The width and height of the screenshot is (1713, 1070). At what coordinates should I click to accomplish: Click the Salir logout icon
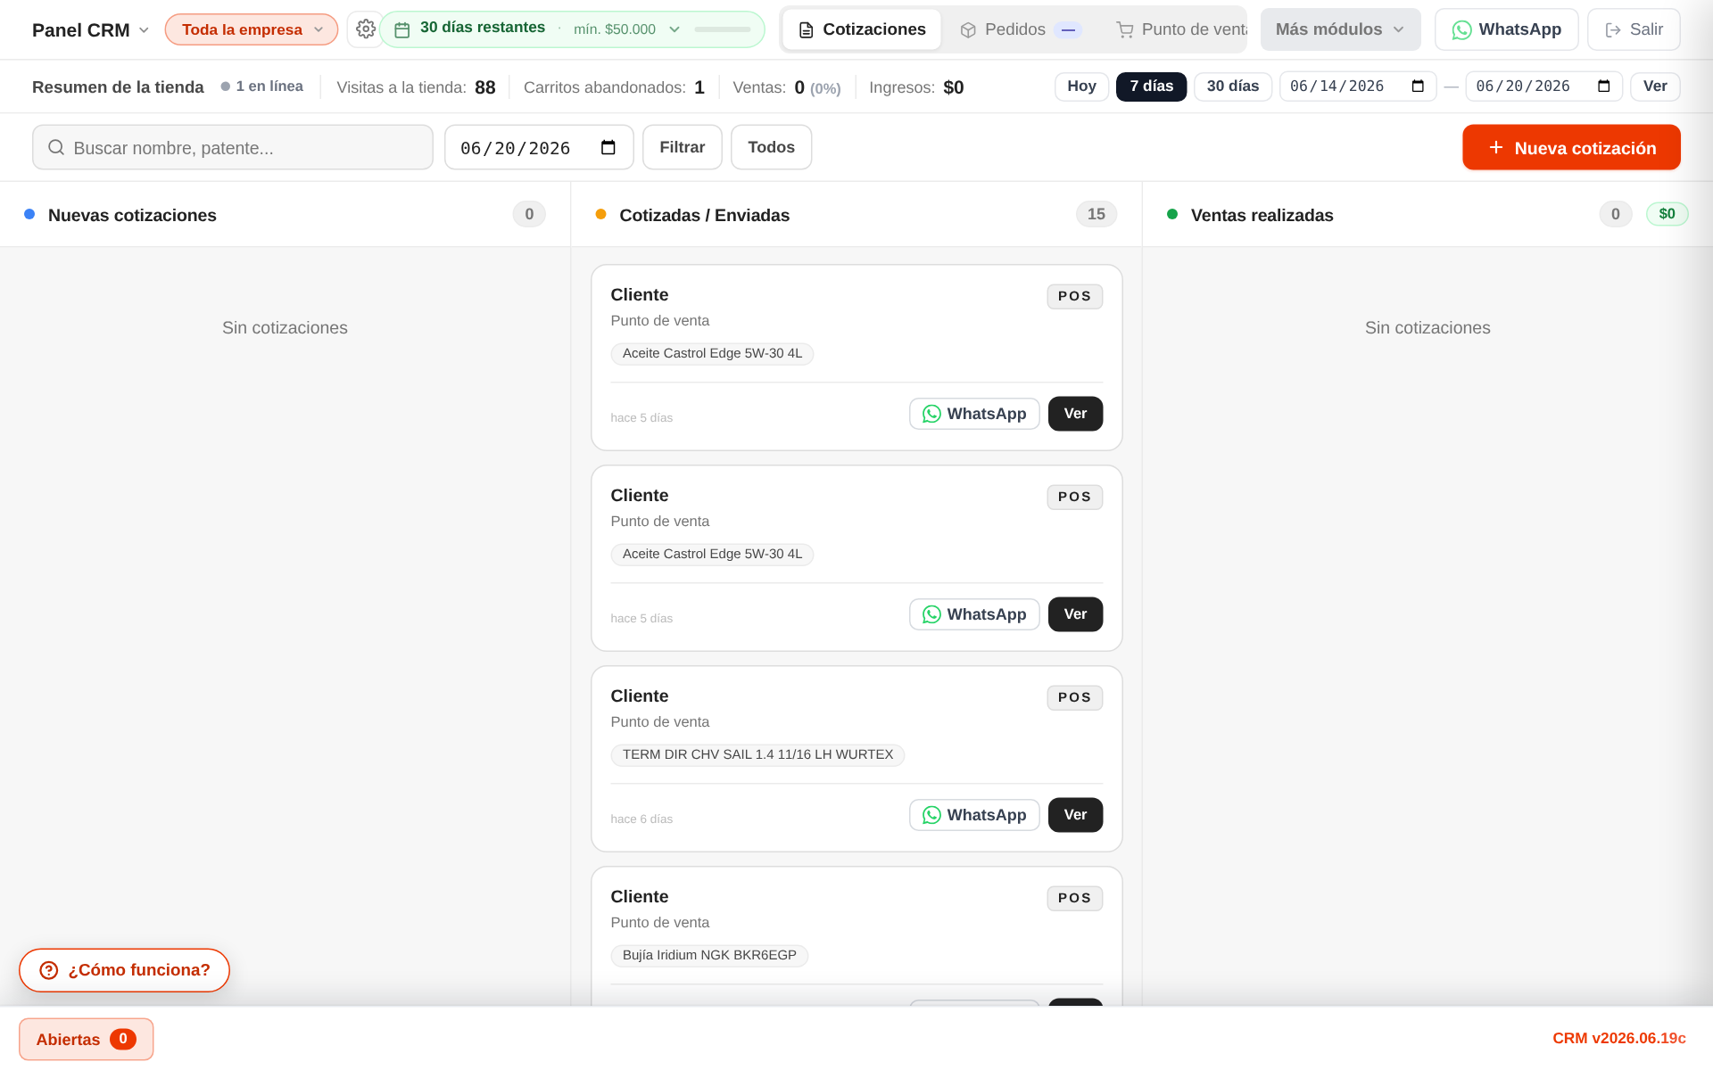pos(1613,30)
